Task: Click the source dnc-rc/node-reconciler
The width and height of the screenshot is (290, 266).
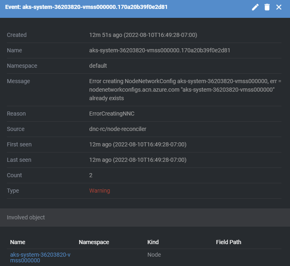Action: click(118, 129)
